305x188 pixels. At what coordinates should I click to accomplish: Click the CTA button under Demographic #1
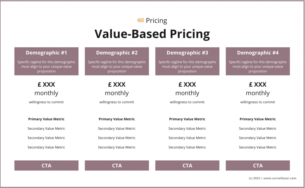tap(46, 165)
